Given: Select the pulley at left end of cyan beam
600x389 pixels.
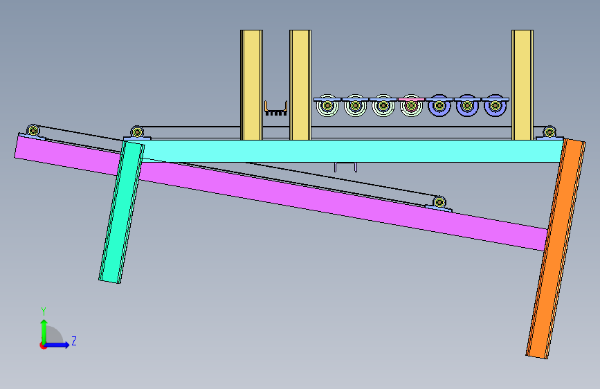Looking at the screenshot, I should (x=137, y=132).
